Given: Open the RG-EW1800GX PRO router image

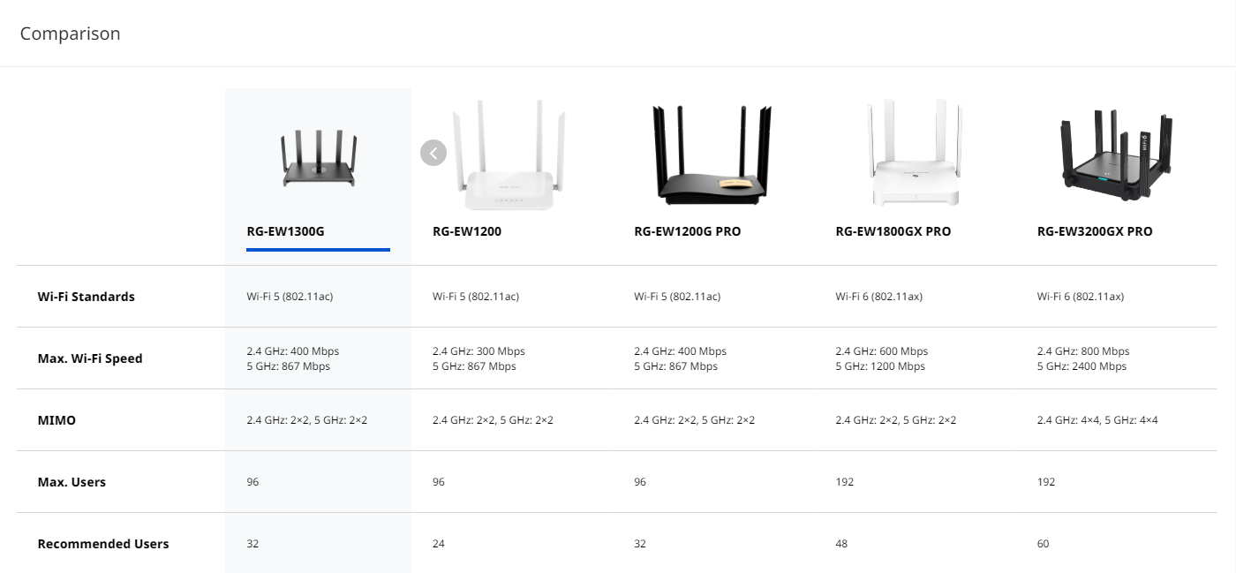Looking at the screenshot, I should click(x=914, y=153).
